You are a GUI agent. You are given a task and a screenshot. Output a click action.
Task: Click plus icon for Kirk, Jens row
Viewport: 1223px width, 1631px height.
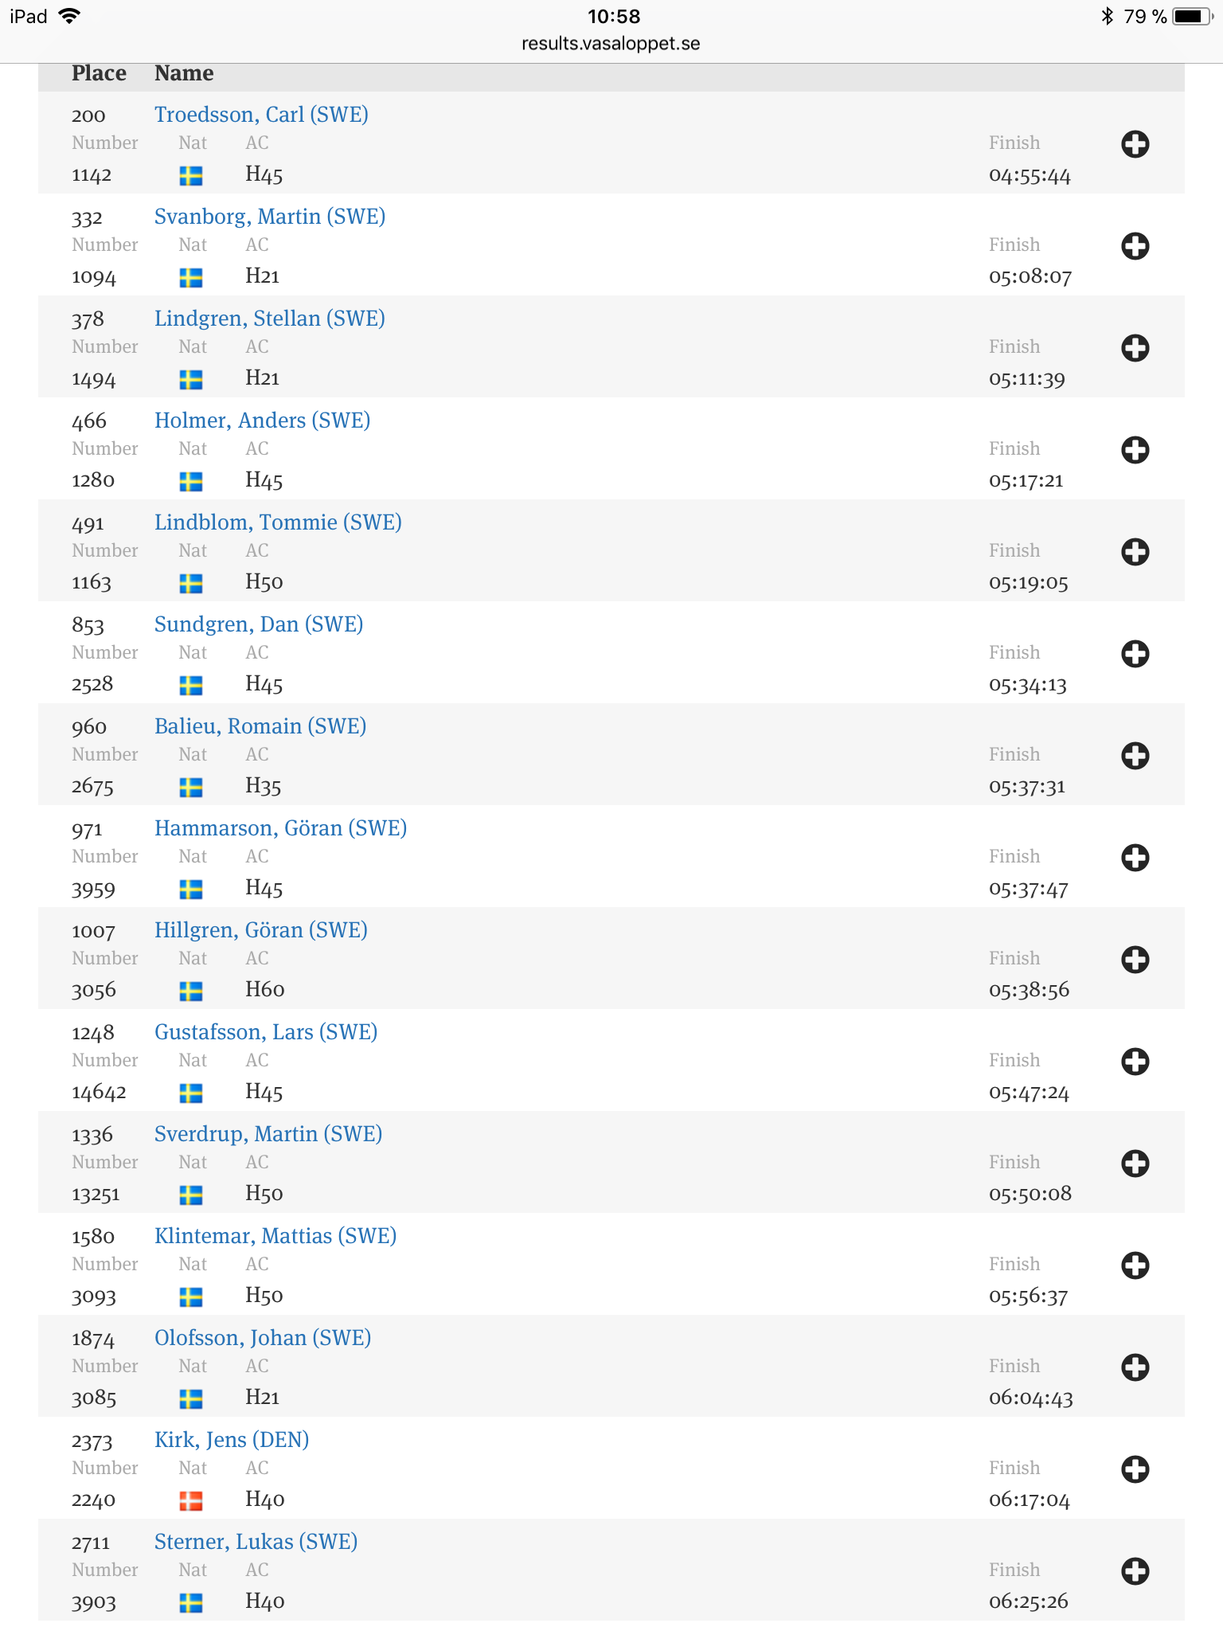(1135, 1469)
